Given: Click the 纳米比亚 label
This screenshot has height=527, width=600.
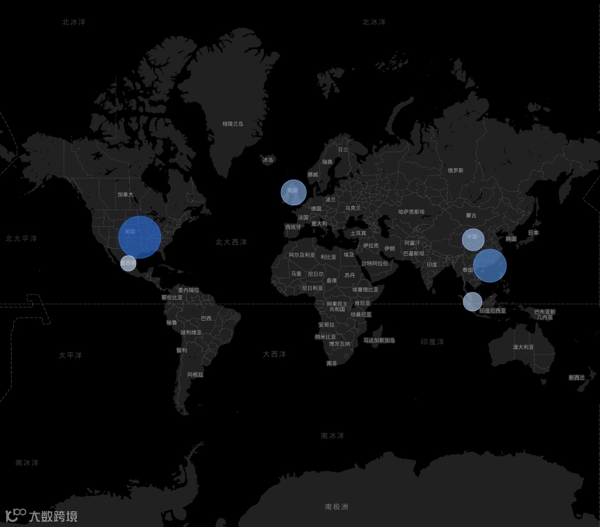Looking at the screenshot, I should (x=325, y=337).
